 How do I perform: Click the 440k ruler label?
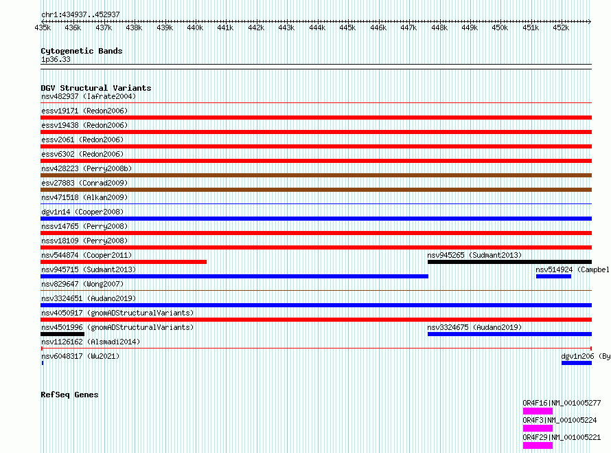[195, 27]
